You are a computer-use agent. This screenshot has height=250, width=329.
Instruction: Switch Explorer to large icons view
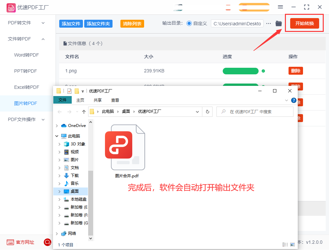(x=292, y=244)
